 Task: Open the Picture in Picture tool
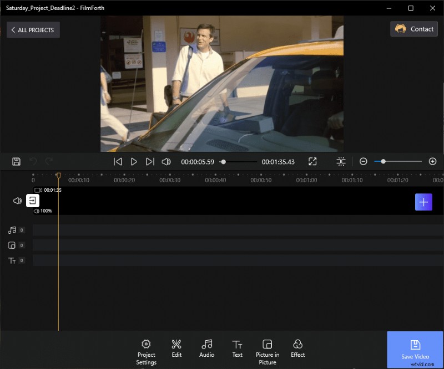pos(267,350)
